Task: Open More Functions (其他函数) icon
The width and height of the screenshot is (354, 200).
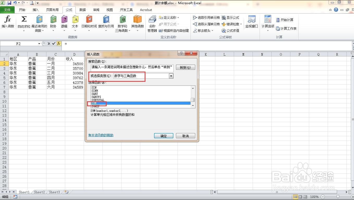Action: [x=137, y=19]
